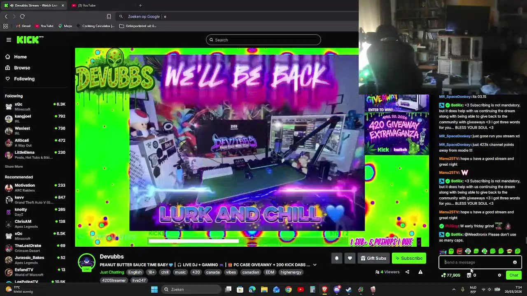Image resolution: width=527 pixels, height=296 pixels.
Task: Select the 420Streamer tag
Action: click(x=114, y=280)
